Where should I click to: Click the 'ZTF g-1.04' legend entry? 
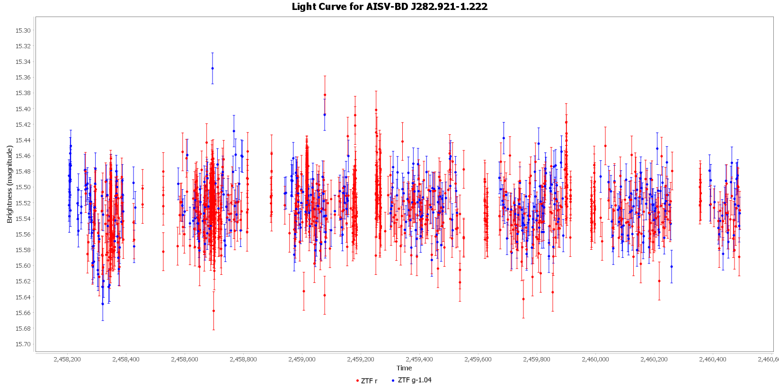412,380
